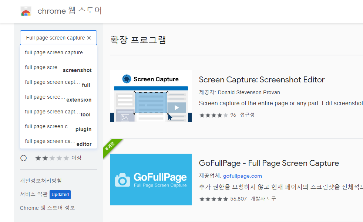The image size is (363, 222).
Task: Choose the suggestion ending in 'extension'
Action: (x=58, y=97)
